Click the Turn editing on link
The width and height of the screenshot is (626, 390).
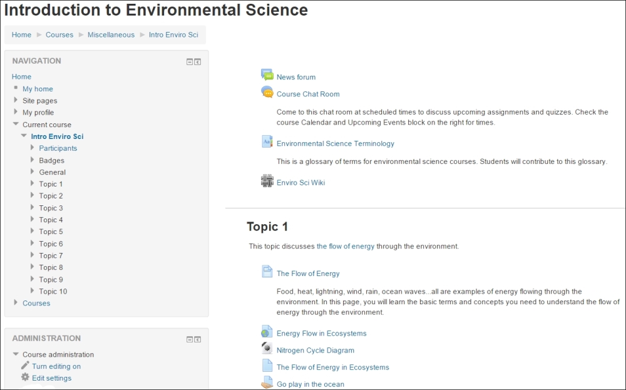[x=56, y=366]
